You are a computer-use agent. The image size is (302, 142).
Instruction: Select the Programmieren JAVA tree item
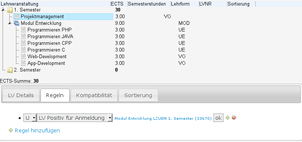[x=50, y=36]
